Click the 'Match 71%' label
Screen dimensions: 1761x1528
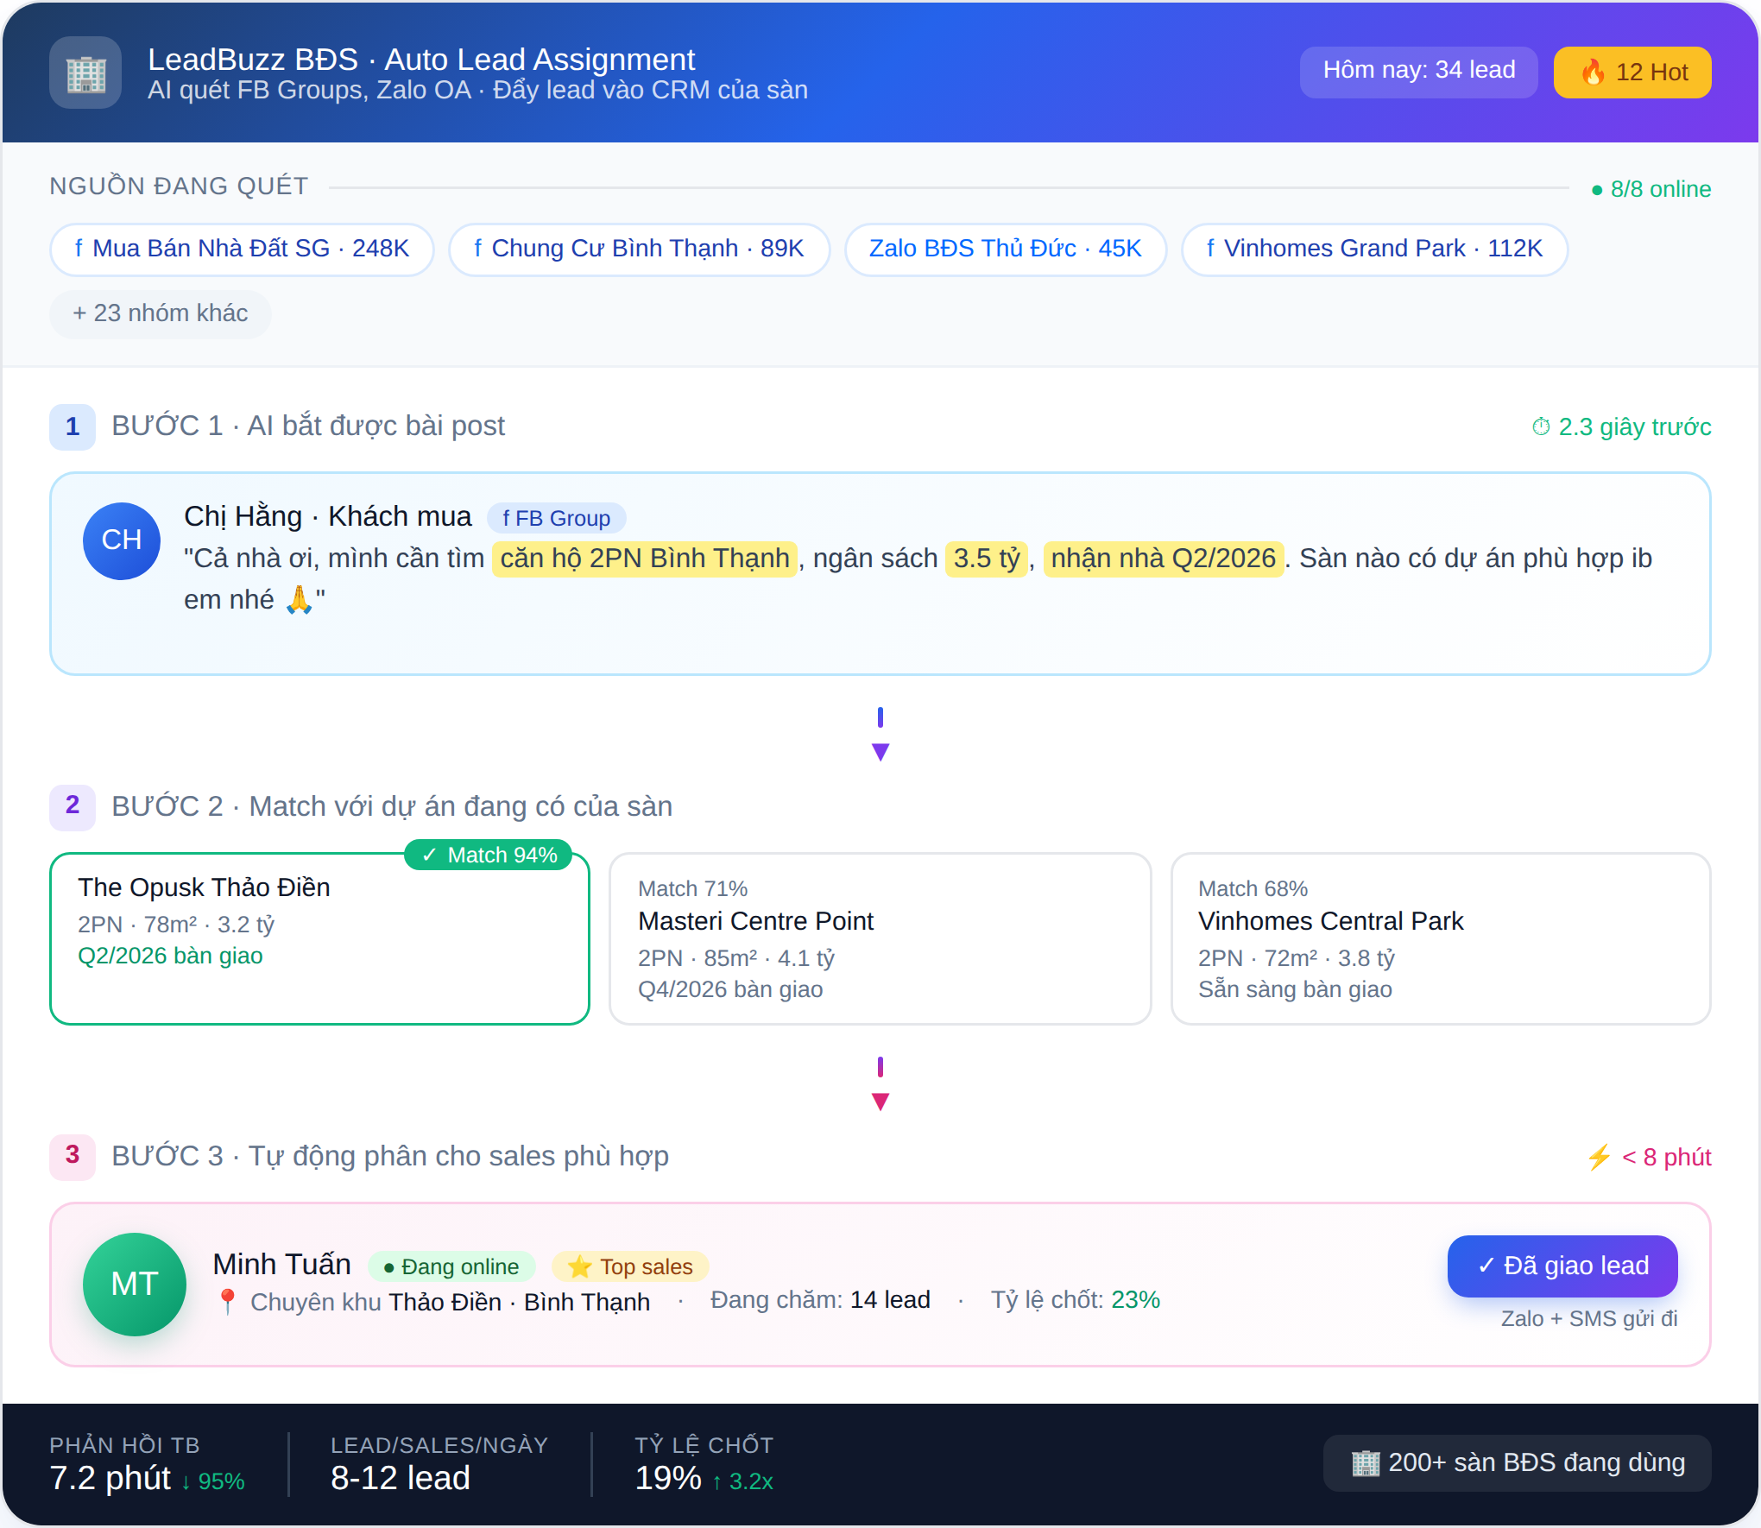[x=692, y=888]
